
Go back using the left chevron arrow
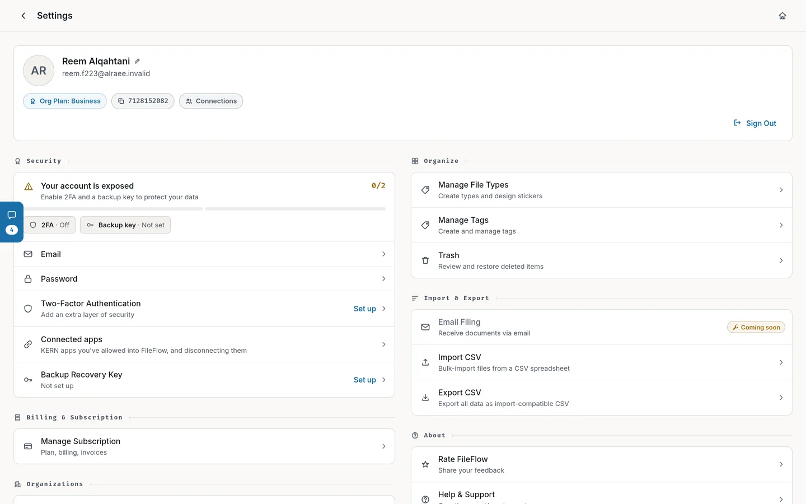pyautogui.click(x=23, y=16)
